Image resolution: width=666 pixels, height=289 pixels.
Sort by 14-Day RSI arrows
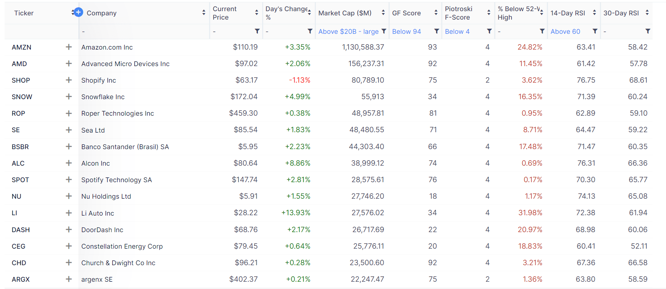594,13
